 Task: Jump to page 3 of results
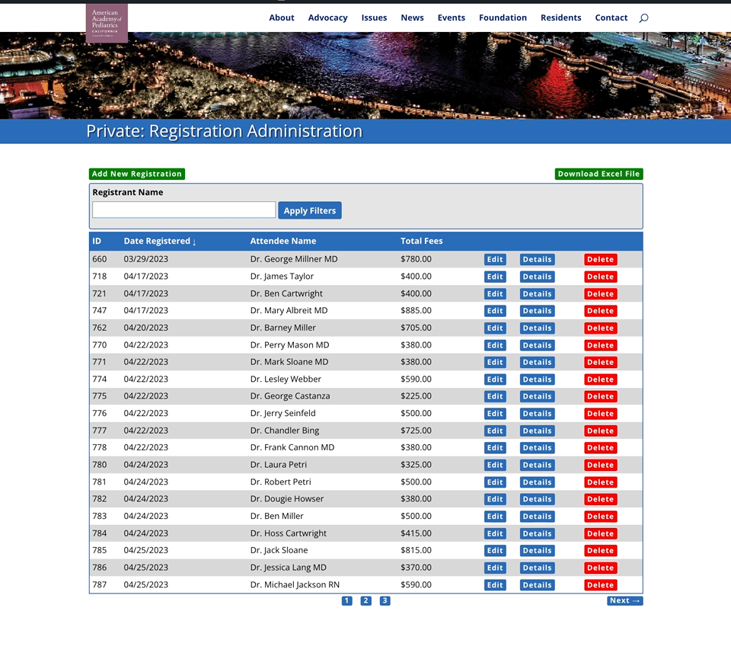point(385,600)
